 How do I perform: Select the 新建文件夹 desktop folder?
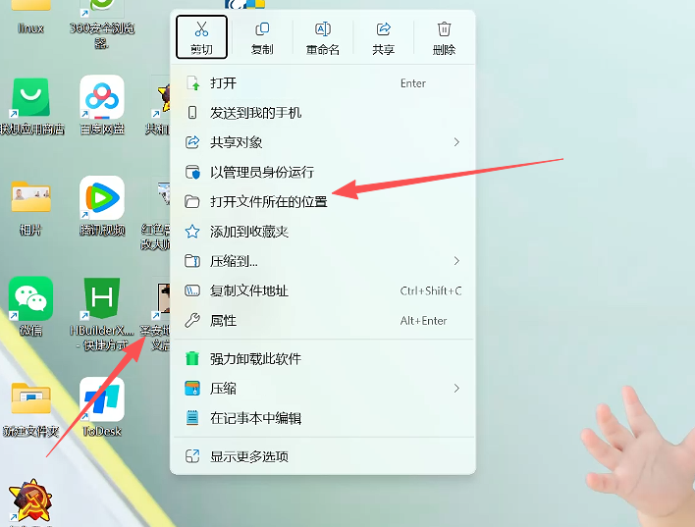click(31, 408)
